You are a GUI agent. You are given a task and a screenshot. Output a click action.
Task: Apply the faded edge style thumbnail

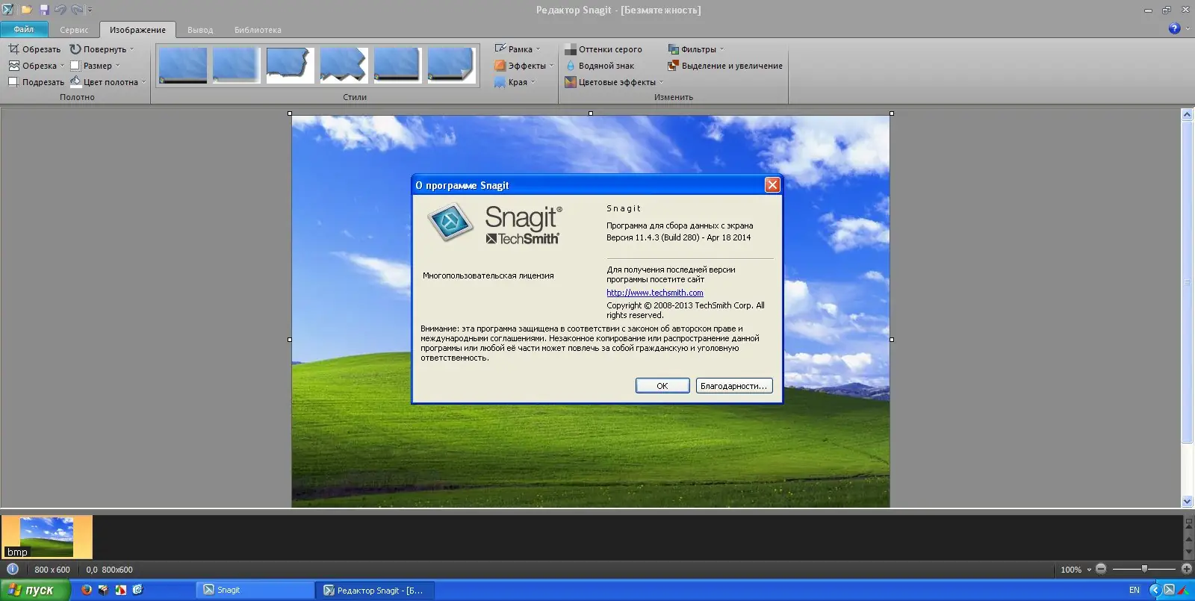tap(237, 65)
